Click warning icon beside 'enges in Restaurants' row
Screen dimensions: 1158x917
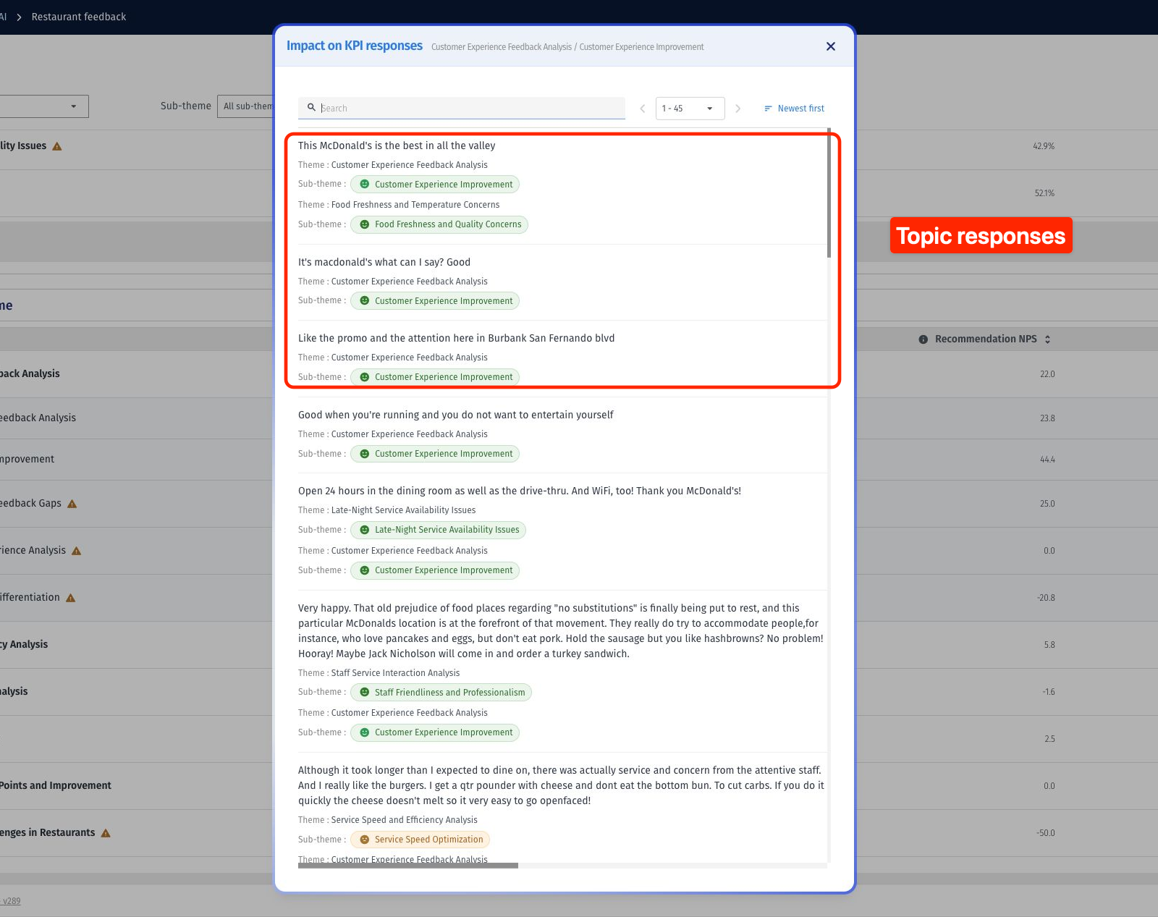pos(106,833)
